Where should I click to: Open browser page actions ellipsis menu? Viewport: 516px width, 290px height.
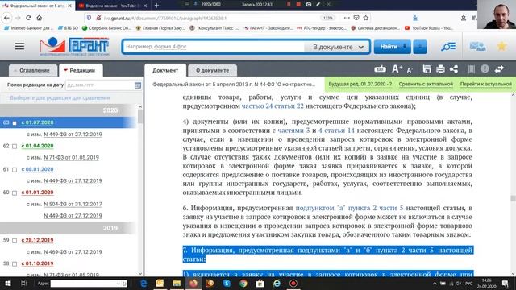click(347, 18)
